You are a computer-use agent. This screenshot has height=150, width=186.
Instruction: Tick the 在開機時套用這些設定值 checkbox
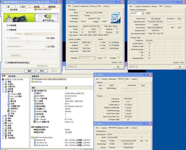click(6, 63)
